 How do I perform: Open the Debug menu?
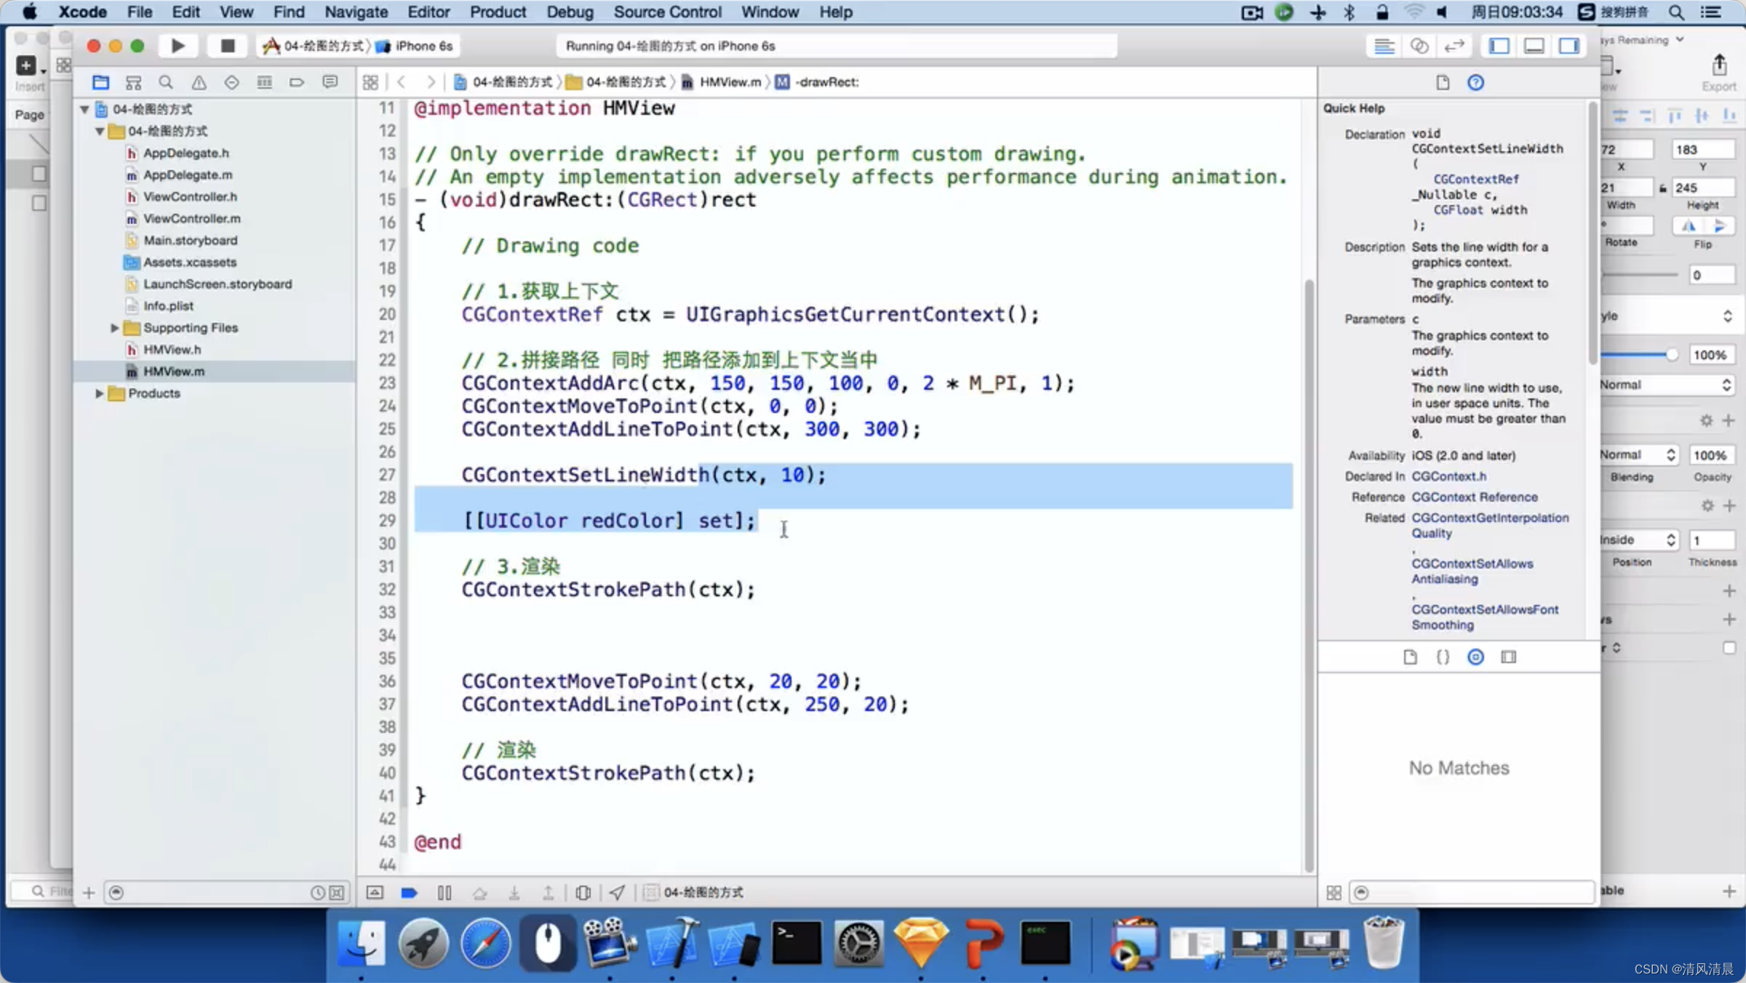point(570,12)
